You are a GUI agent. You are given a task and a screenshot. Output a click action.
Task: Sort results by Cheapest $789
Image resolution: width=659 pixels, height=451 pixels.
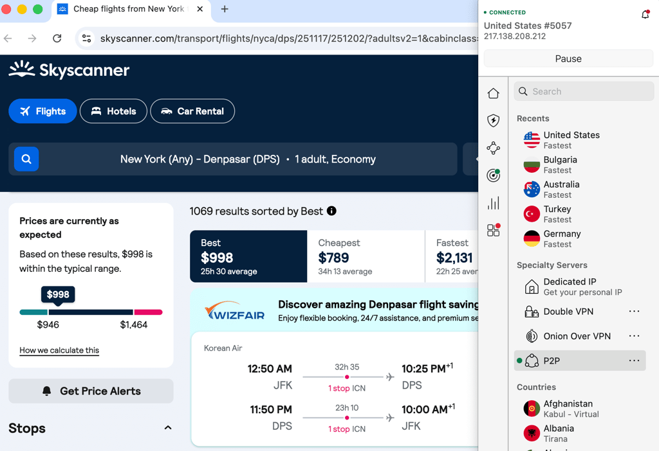(366, 256)
